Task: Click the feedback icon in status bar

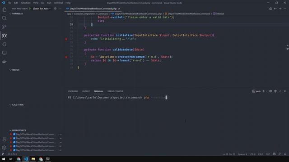Action: tap(280, 154)
